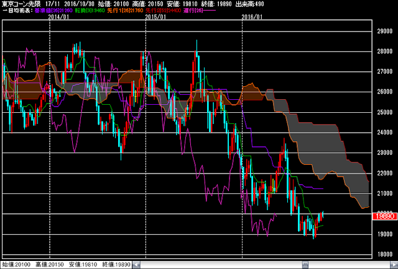Select the red 19890 current price tag
Image resolution: width=398 pixels, height=269 pixels.
[x=384, y=216]
